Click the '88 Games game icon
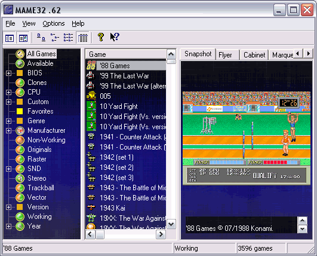The width and height of the screenshot is (317, 256). pyautogui.click(x=91, y=66)
